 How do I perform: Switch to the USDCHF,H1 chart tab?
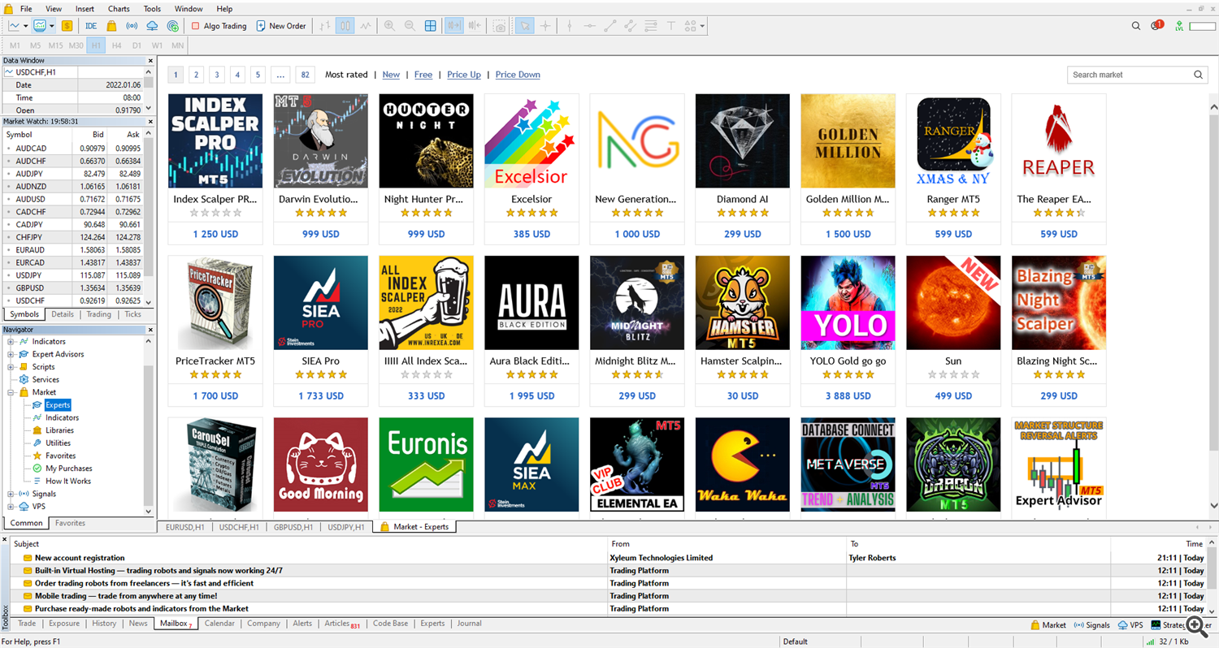[239, 527]
